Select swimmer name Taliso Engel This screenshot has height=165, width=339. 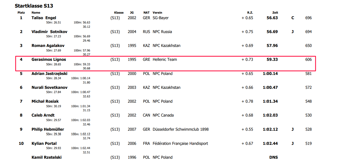pos(44,18)
